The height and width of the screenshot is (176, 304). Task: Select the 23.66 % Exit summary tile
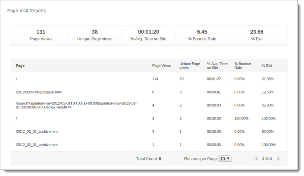(257, 35)
